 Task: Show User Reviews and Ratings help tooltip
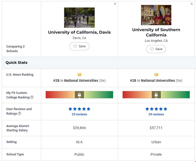[x=19, y=114]
